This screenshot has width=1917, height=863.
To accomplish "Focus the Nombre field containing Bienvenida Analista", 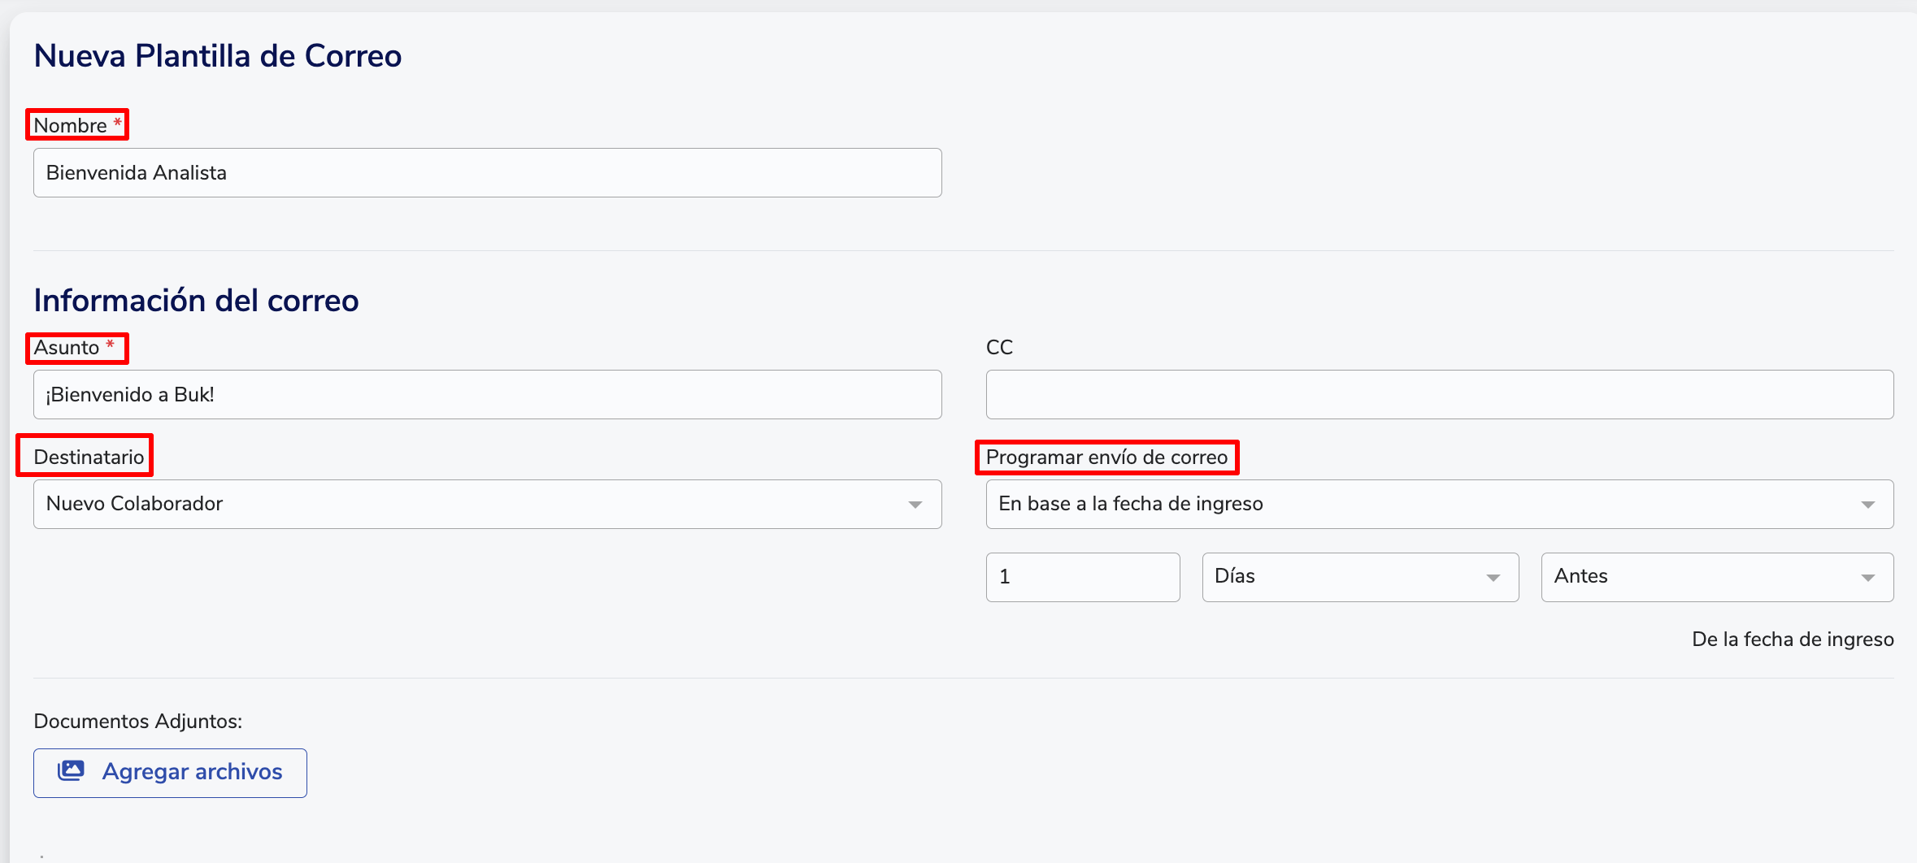I will coord(487,172).
